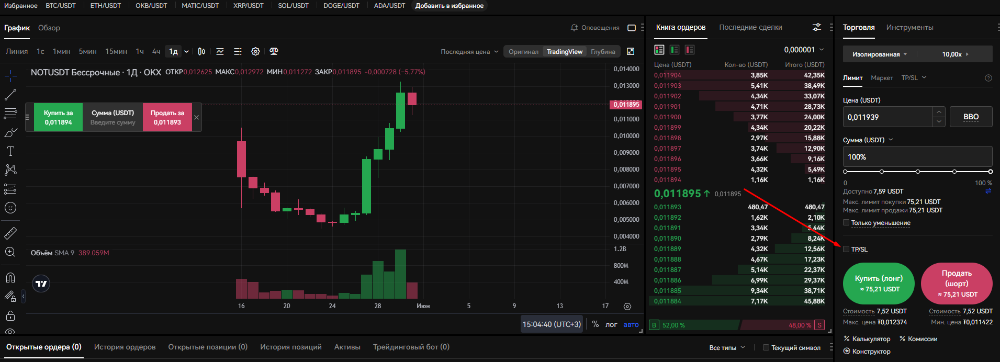Viewport: 1000px width, 362px height.
Task: Open the Трейдинговый бот (0) tab
Action: tap(411, 347)
